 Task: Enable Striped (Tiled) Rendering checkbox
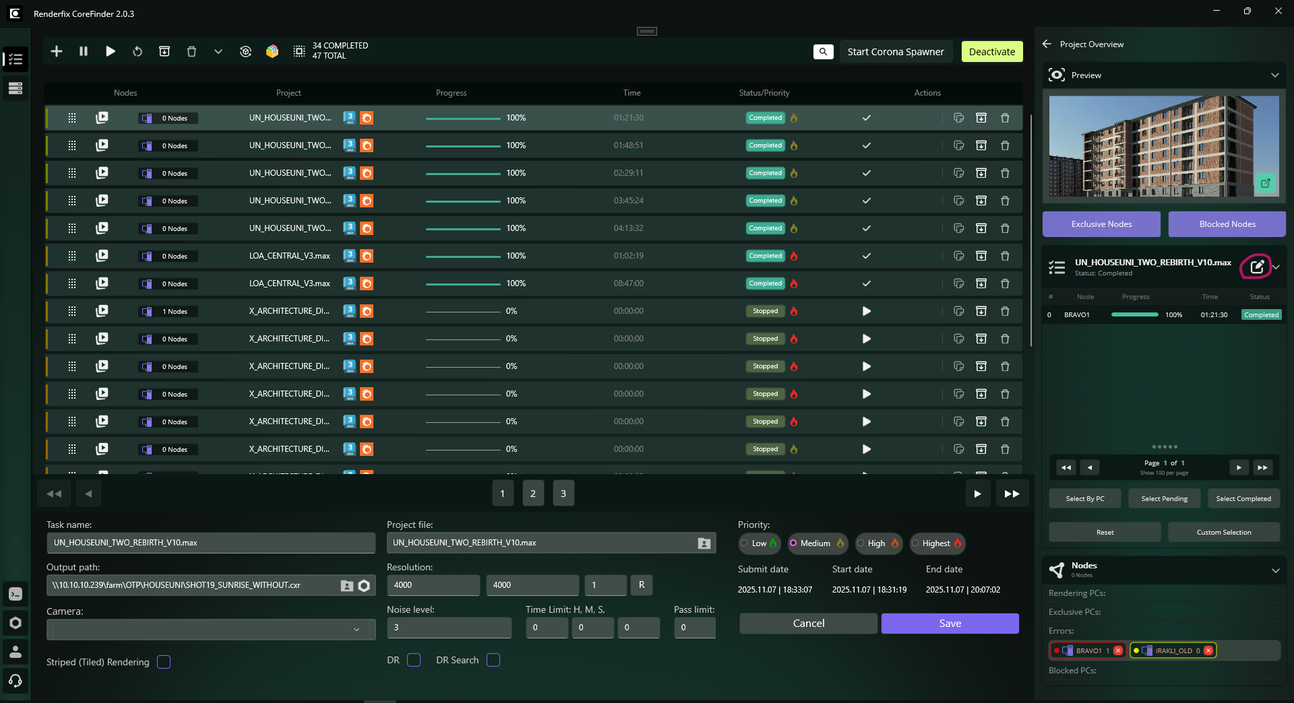(x=164, y=662)
